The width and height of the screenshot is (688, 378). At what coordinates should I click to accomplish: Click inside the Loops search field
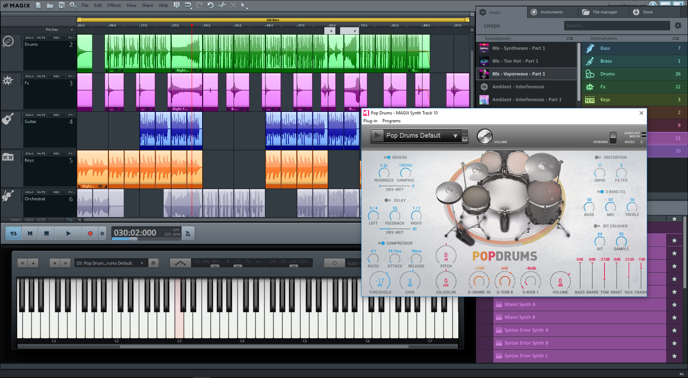(x=616, y=25)
